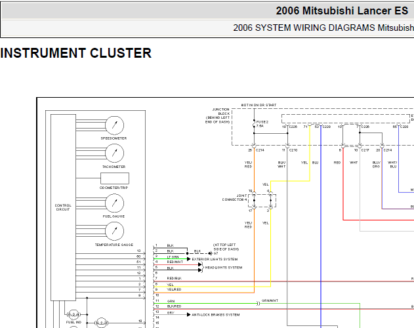414x328 pixels.
Task: Click the 'GRN/WHT' wire label
Action: [x=270, y=300]
